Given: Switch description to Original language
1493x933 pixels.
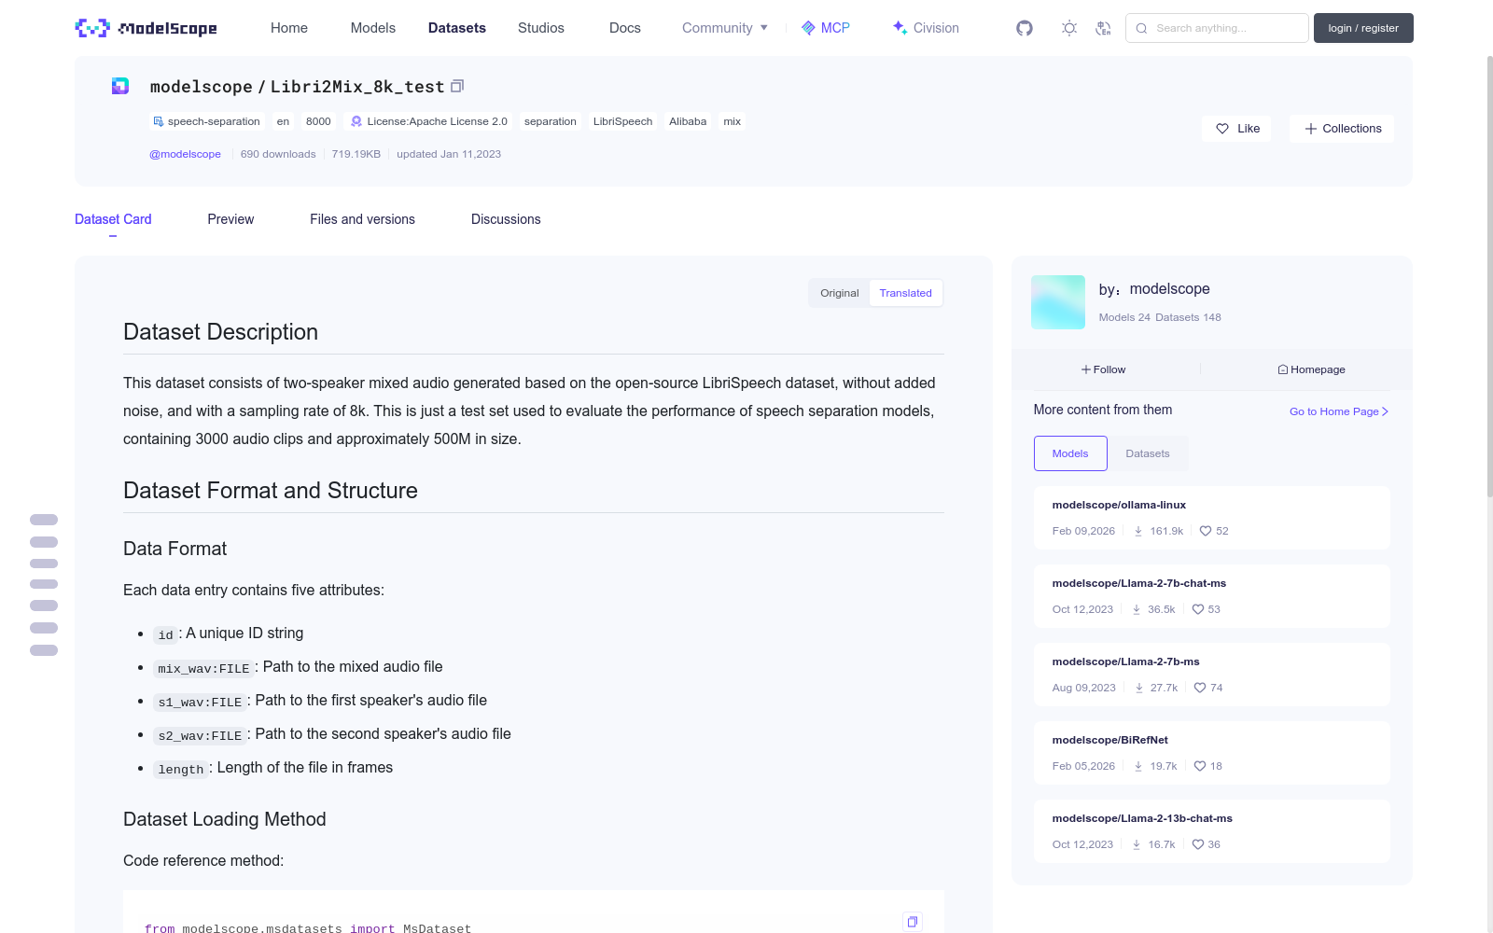Looking at the screenshot, I should pyautogui.click(x=840, y=293).
